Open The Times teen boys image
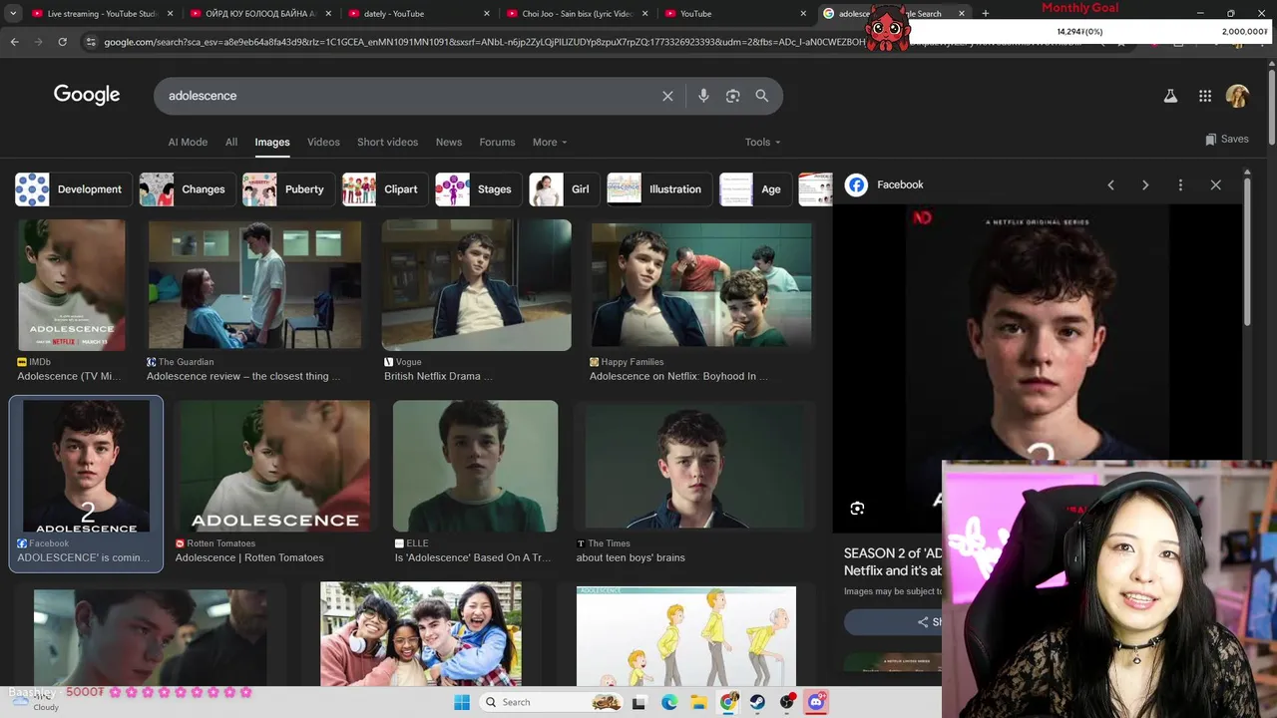This screenshot has height=718, width=1277. pyautogui.click(x=695, y=466)
